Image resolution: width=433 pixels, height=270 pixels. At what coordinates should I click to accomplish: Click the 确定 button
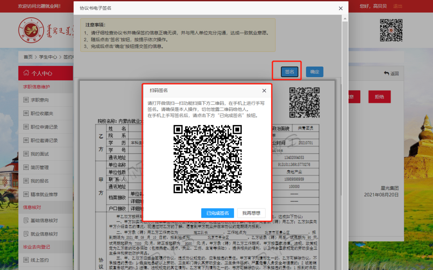(314, 72)
